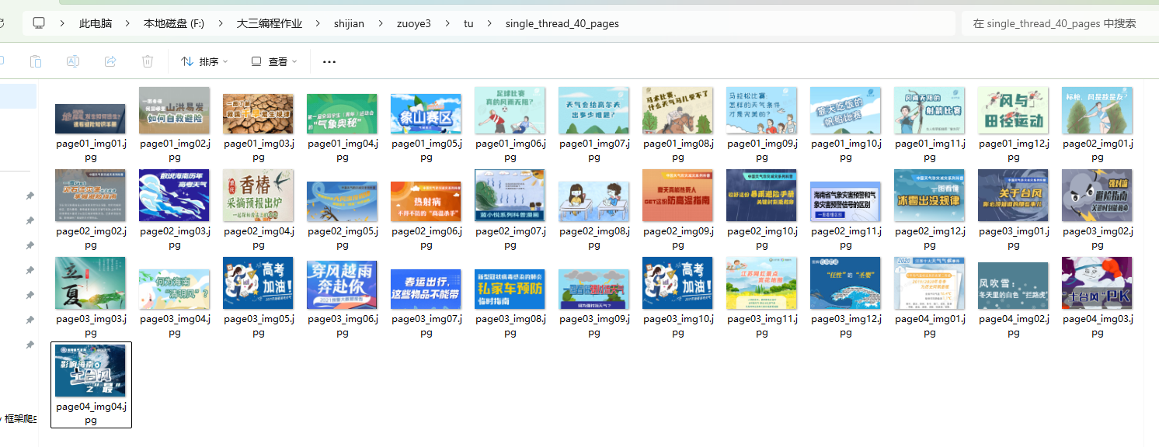Expand chevron before 此电脑 breadcrumb

(x=62, y=23)
